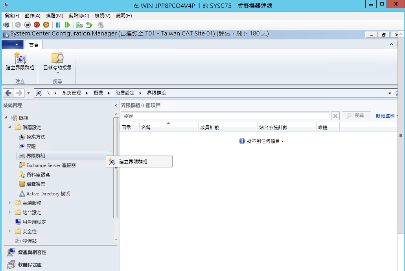Go forward with the navigation forward arrow
405x271 pixels.
[19, 93]
